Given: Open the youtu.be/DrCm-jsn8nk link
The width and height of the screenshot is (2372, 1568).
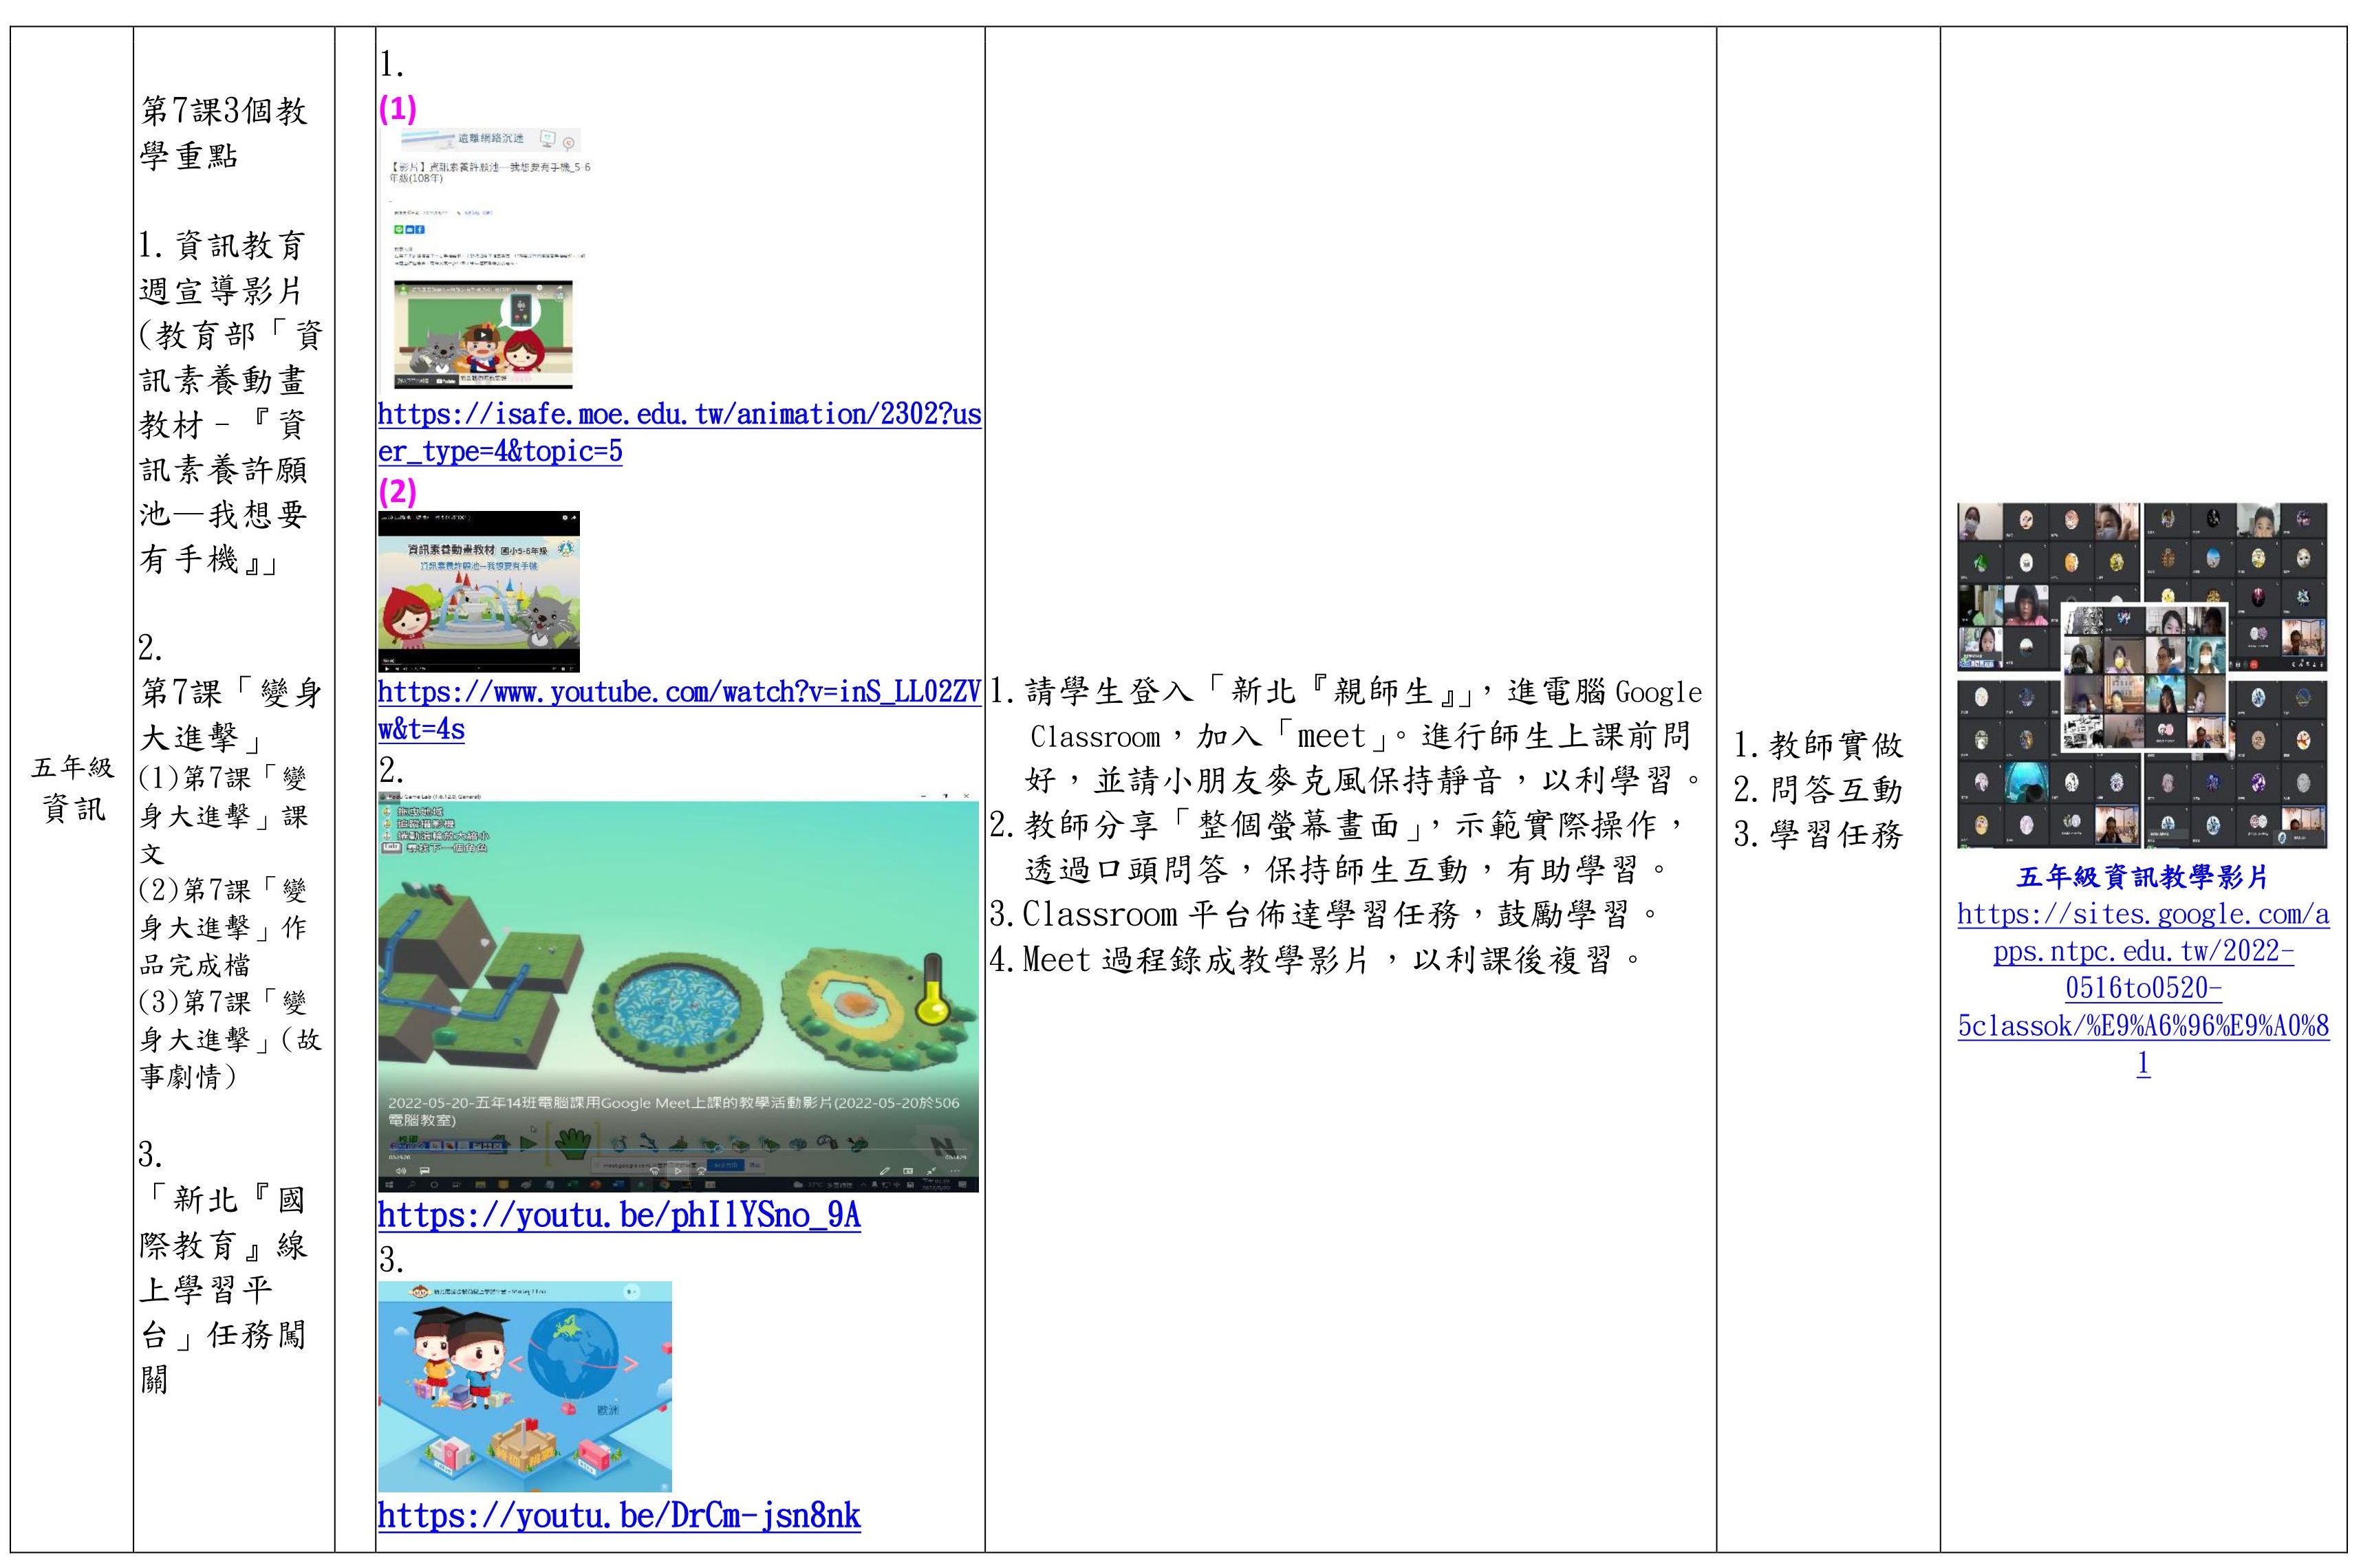Looking at the screenshot, I should [618, 1516].
